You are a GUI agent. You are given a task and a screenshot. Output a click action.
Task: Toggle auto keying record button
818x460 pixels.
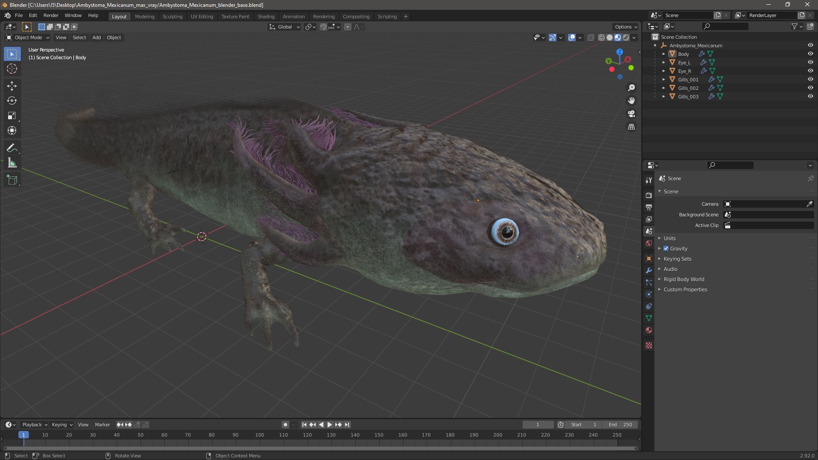pyautogui.click(x=285, y=425)
